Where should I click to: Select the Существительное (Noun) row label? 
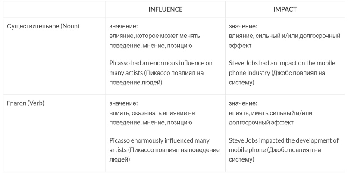tap(43, 26)
